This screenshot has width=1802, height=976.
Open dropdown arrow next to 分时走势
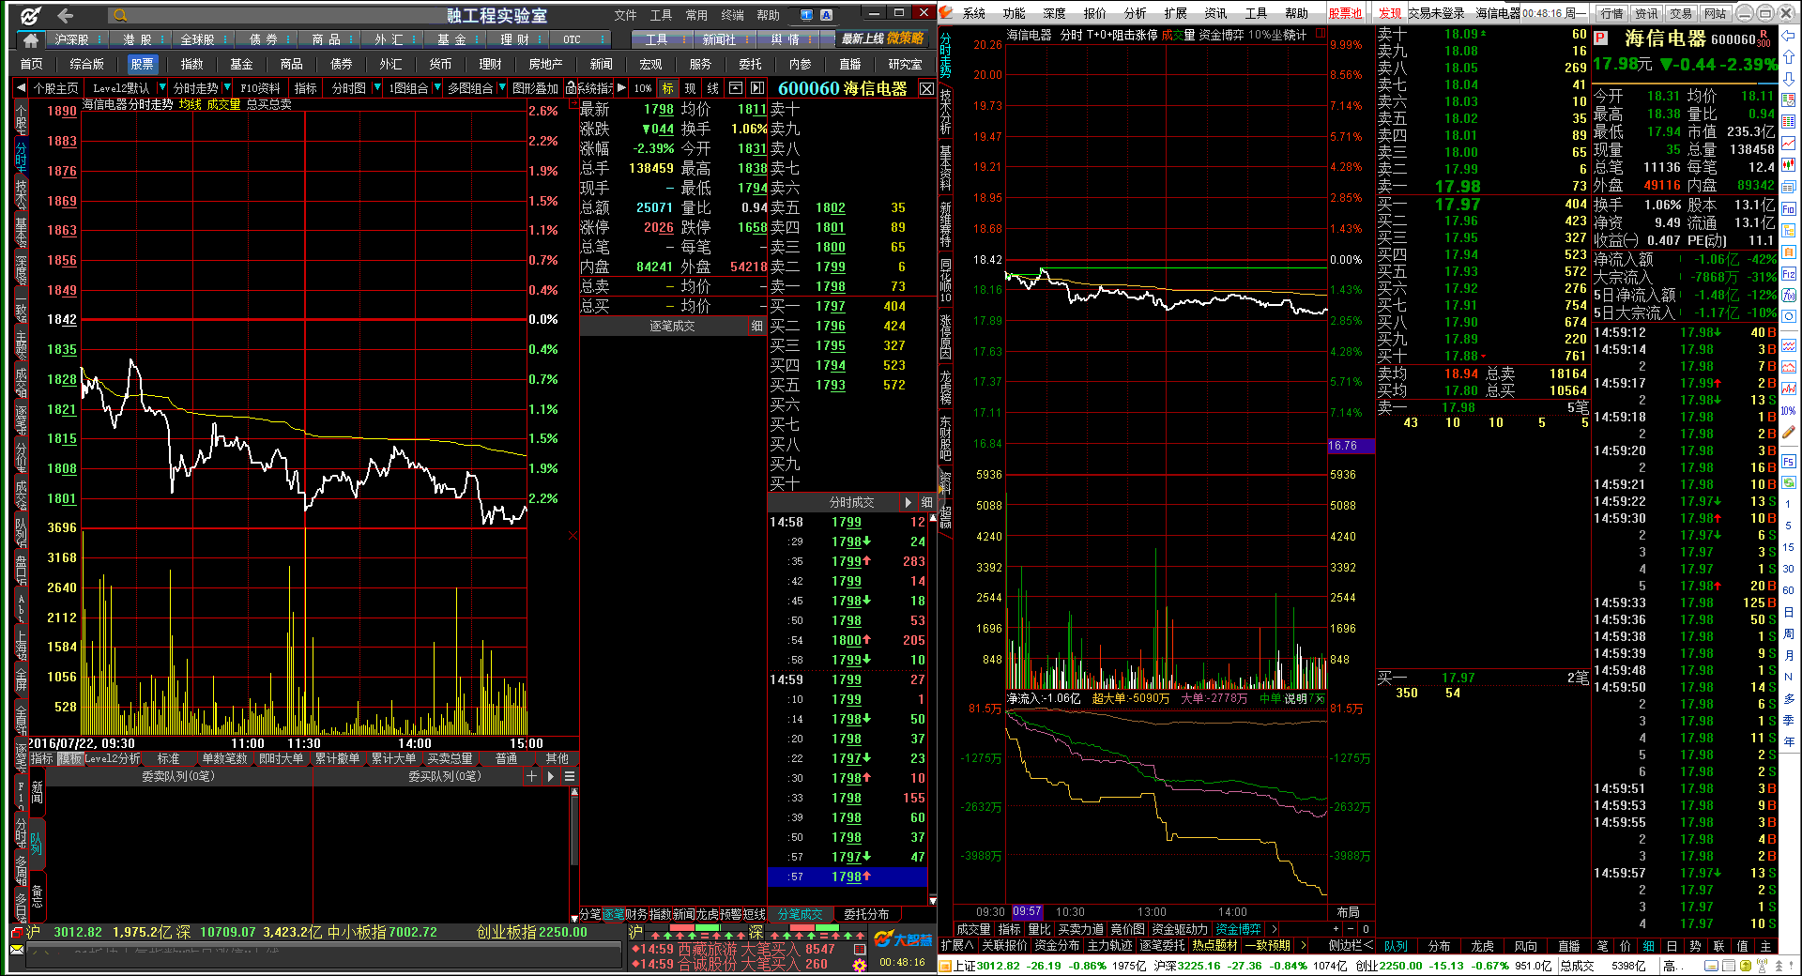tap(226, 88)
